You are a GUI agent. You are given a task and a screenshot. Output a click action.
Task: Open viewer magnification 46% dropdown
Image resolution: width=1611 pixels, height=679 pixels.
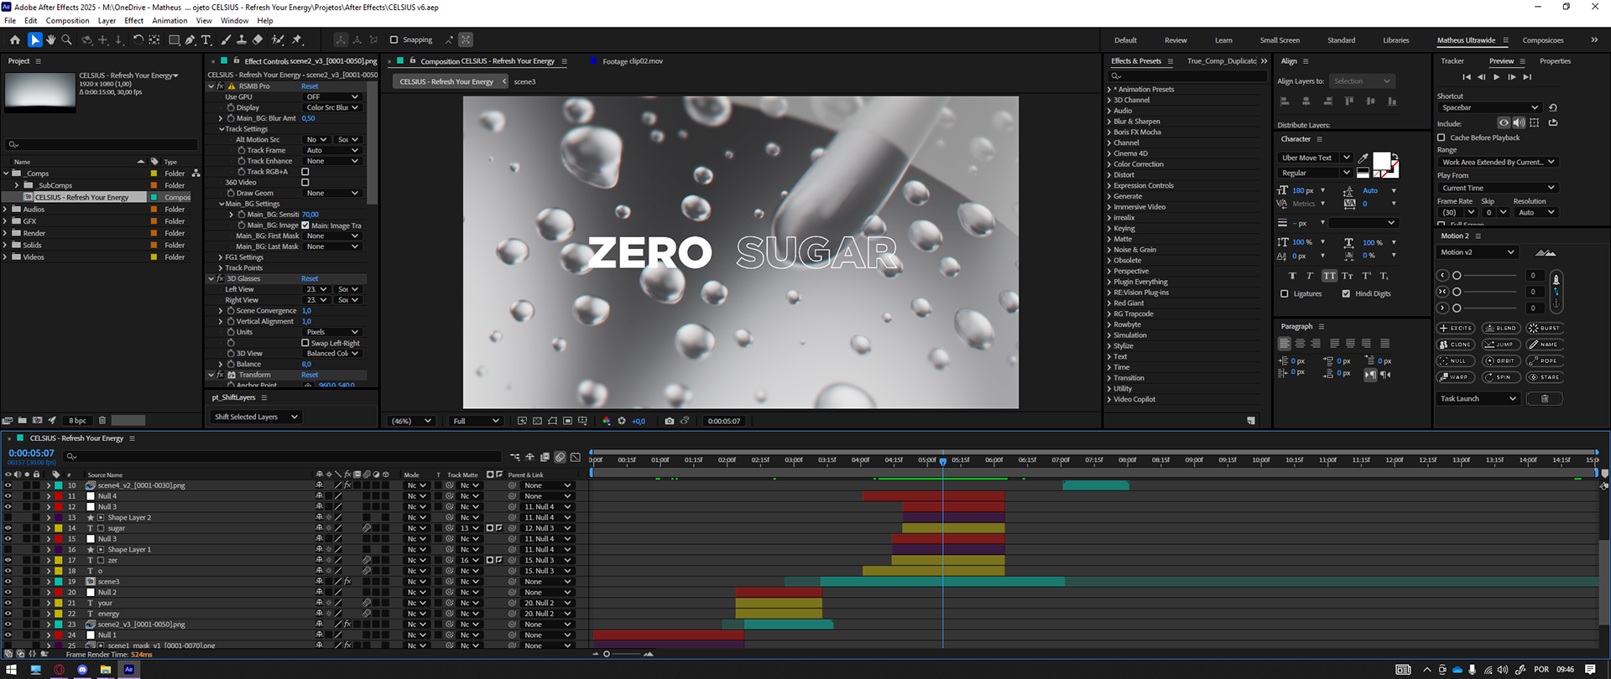point(411,421)
